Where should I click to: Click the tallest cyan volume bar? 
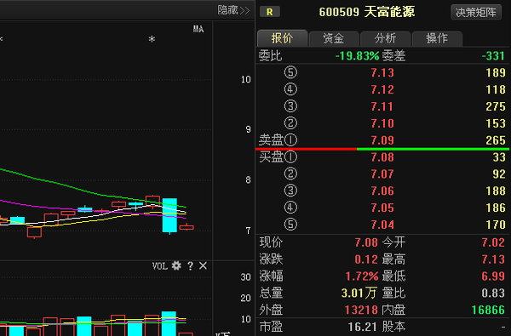pos(169,323)
